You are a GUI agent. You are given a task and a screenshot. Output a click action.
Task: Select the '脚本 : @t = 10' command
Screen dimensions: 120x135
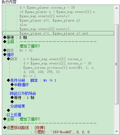18,50
